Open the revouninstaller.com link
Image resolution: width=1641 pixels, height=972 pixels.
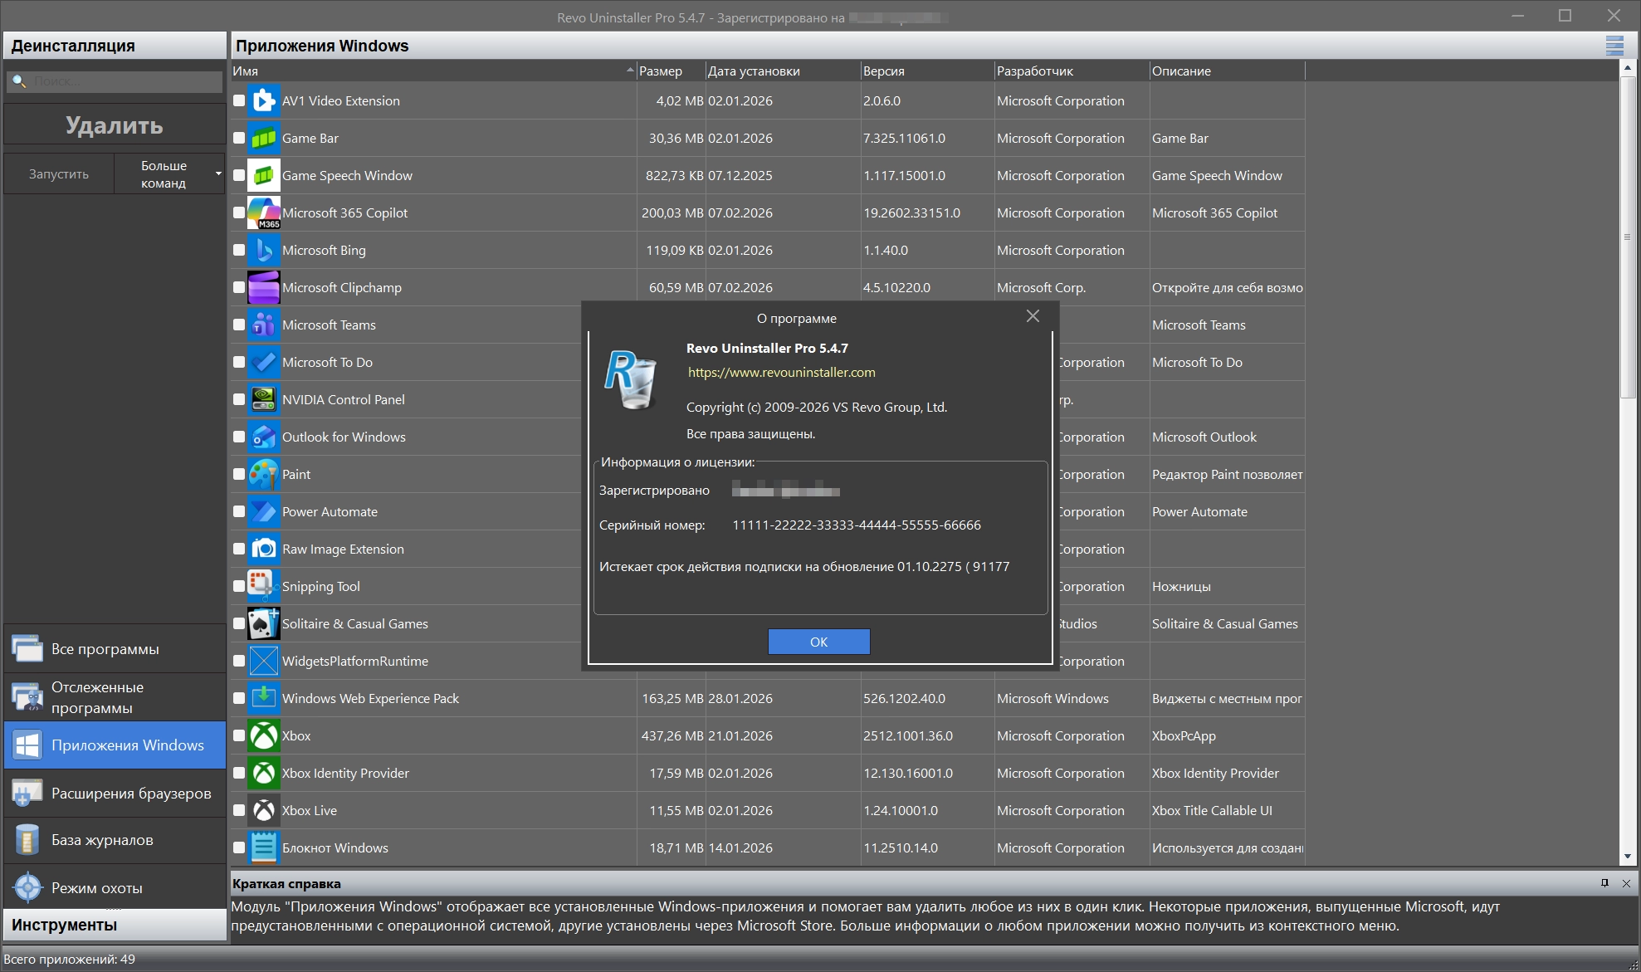click(x=781, y=373)
